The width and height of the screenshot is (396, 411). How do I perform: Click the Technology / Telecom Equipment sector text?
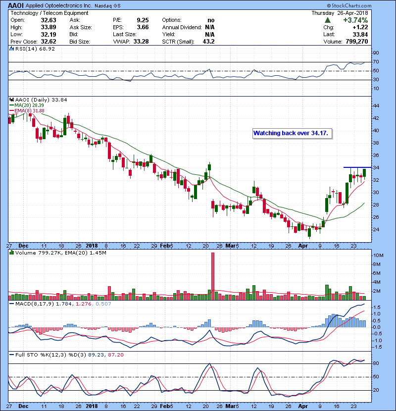click(49, 13)
